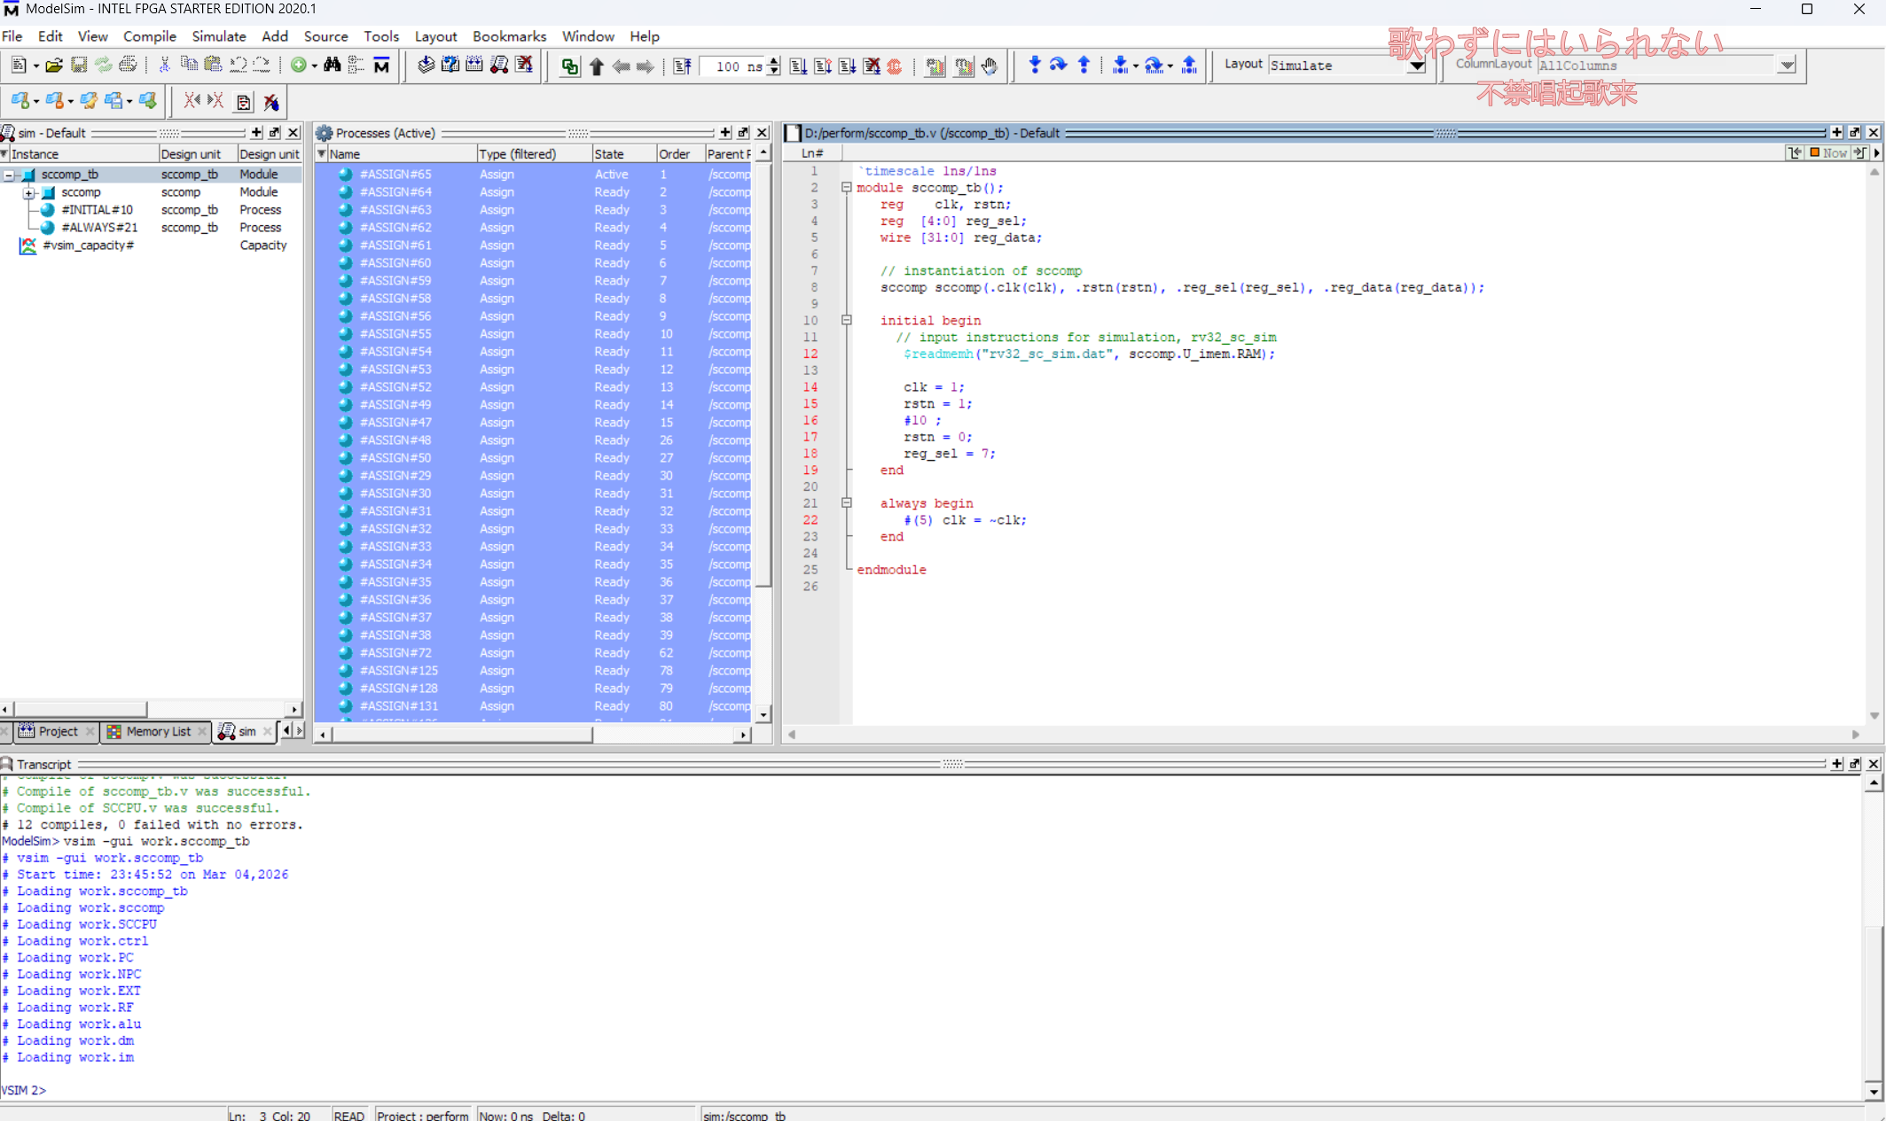The image size is (1886, 1121).
Task: Expand the sccomp instance tree node
Action: pos(28,192)
